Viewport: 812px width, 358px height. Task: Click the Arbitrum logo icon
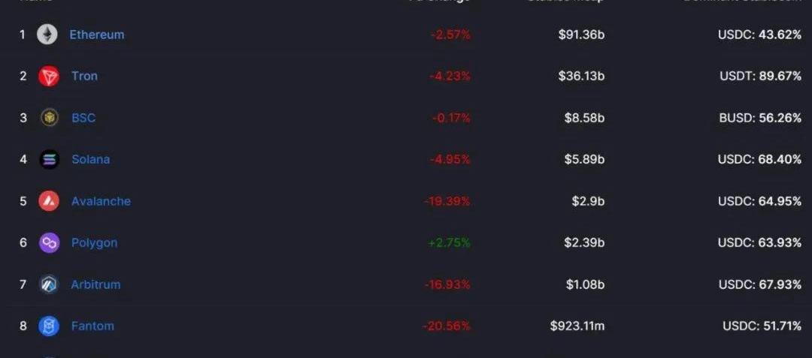click(49, 284)
